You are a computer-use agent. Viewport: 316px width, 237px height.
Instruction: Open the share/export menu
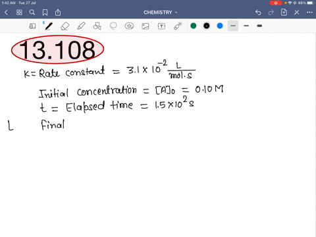58,13
